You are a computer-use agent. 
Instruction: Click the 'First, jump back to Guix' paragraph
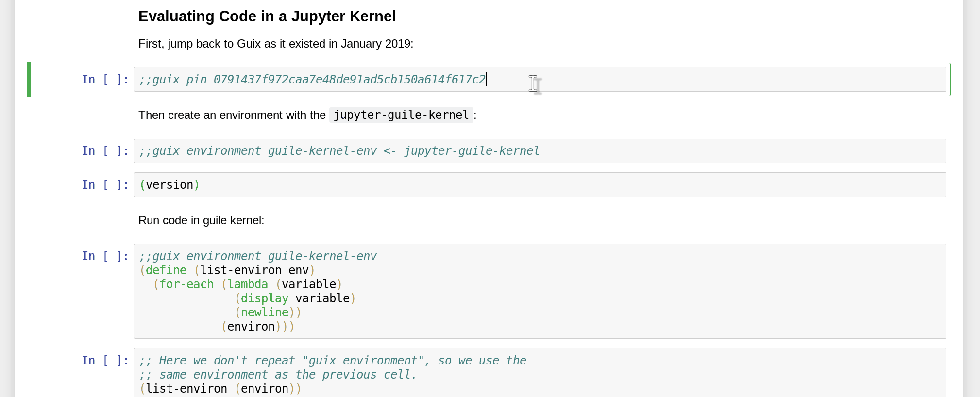point(276,44)
